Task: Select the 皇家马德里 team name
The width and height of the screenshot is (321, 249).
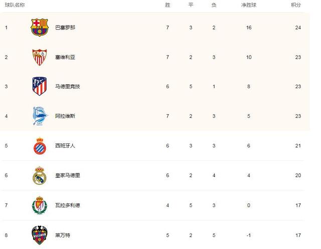Action: [68, 175]
